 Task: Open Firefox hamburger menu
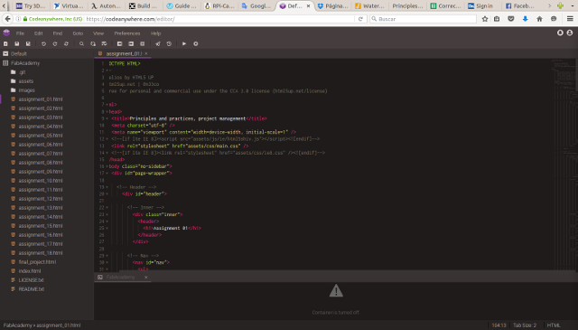[x=570, y=19]
